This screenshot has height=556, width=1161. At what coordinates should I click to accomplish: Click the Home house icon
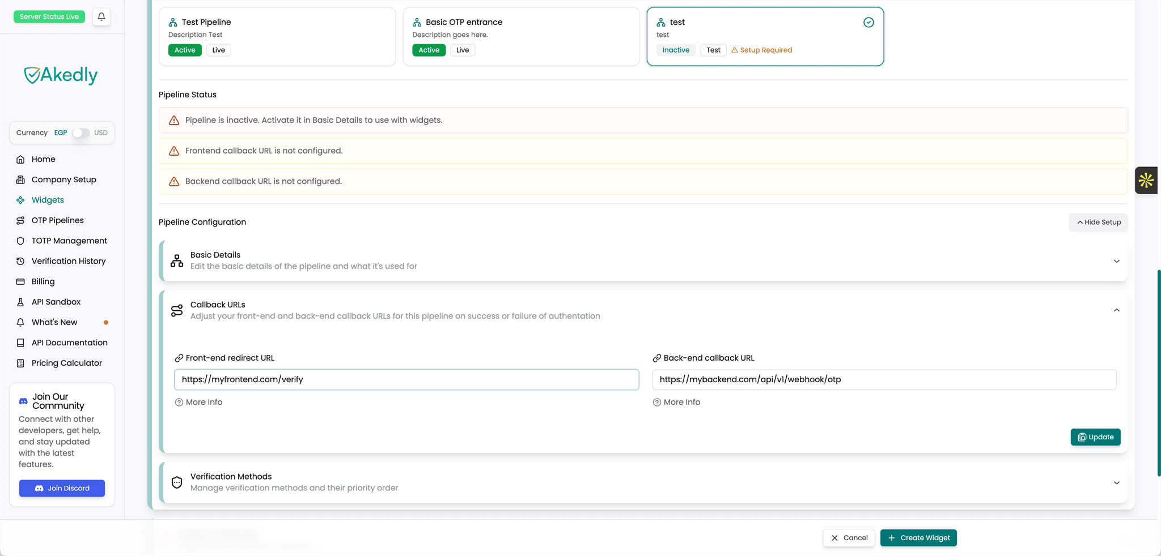tap(20, 159)
